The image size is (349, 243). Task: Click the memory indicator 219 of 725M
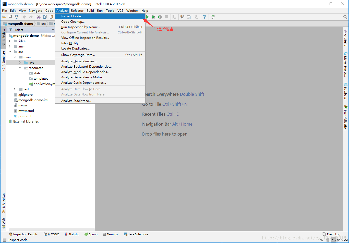tap(339, 240)
